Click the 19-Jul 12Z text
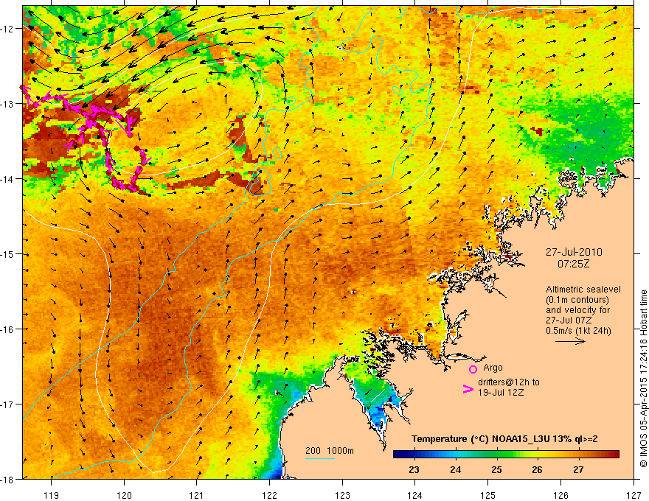Screen dimensions: 649x501 (501, 392)
